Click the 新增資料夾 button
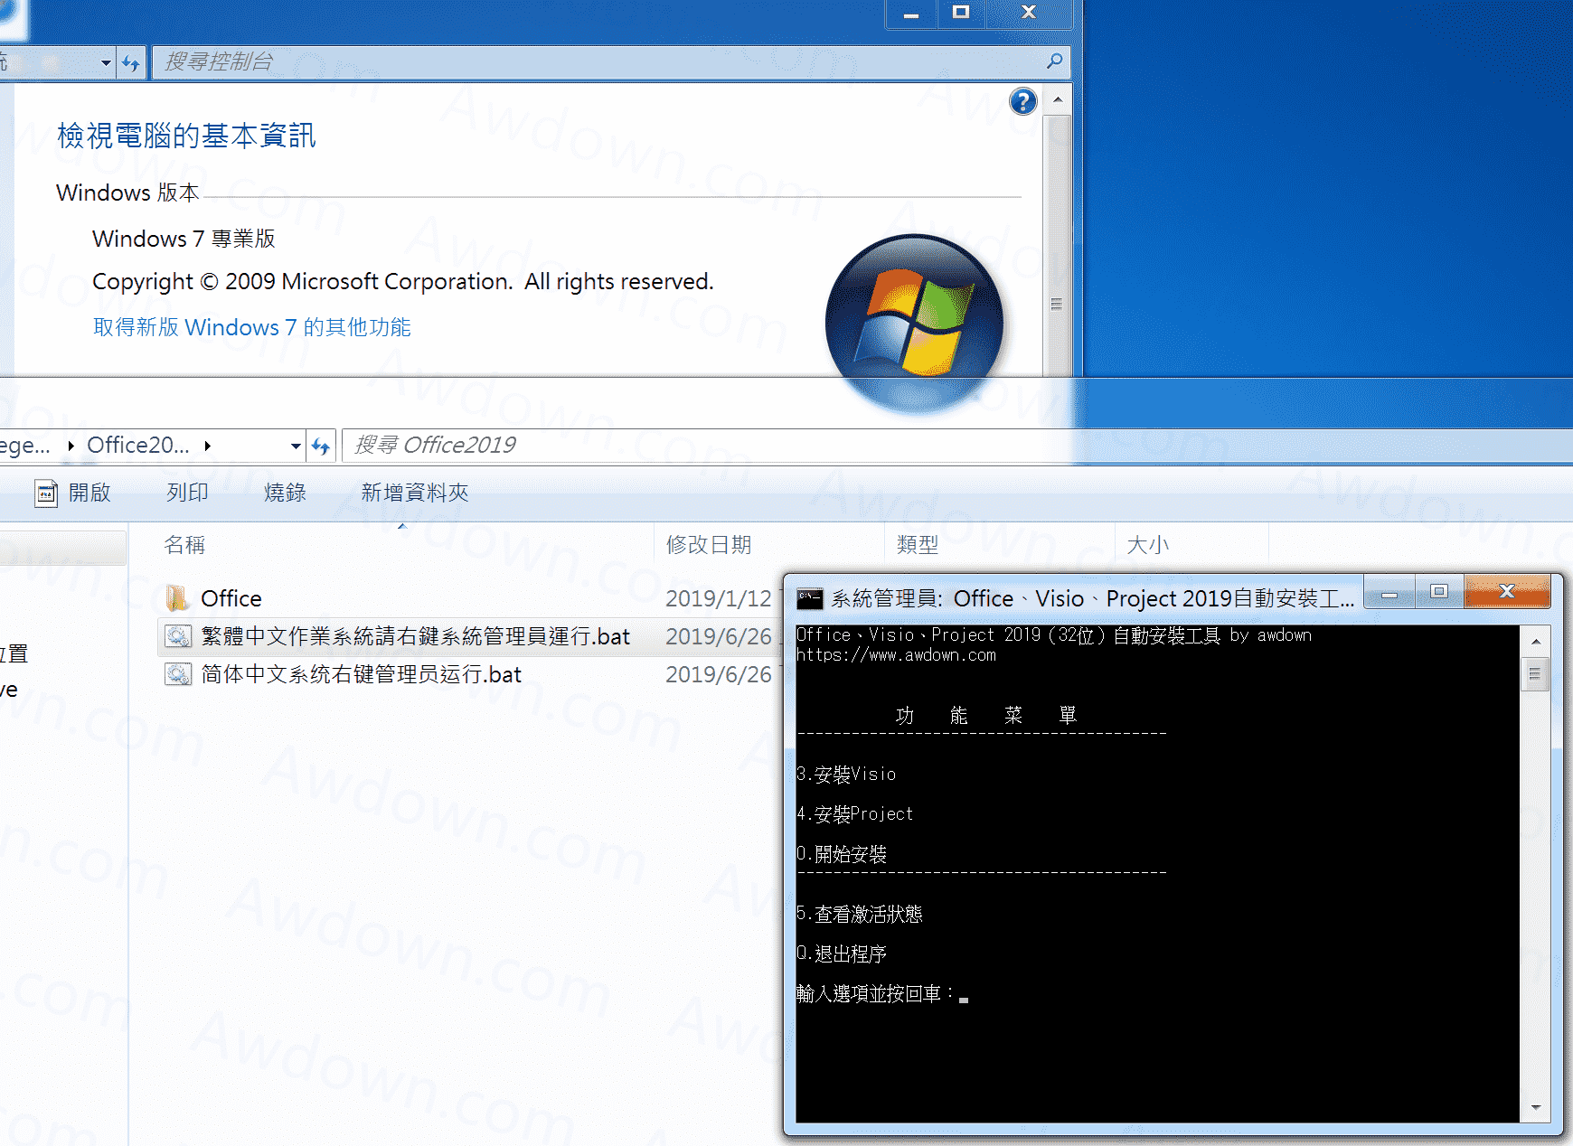Viewport: 1573px width, 1146px height. click(415, 493)
